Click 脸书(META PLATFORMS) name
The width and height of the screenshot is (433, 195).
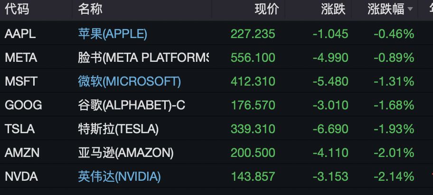tap(143, 58)
